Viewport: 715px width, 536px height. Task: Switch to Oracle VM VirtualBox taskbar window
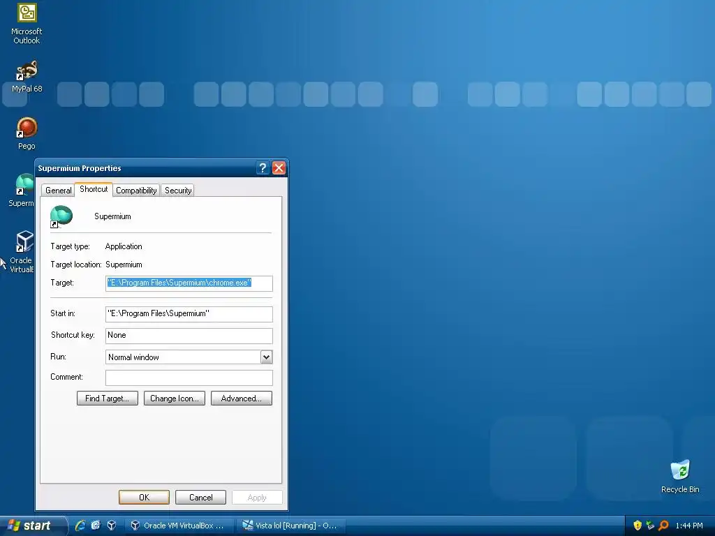[x=181, y=526]
